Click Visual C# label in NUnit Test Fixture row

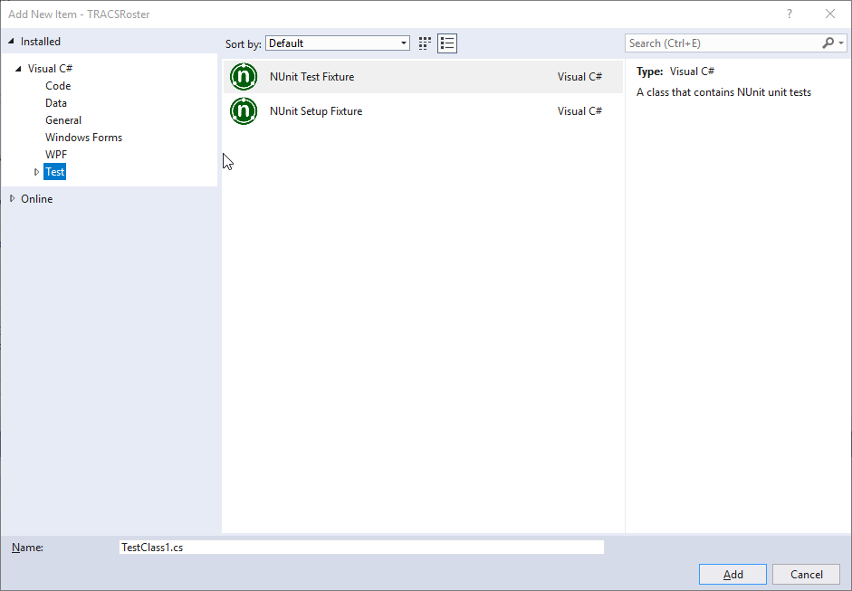(x=579, y=77)
